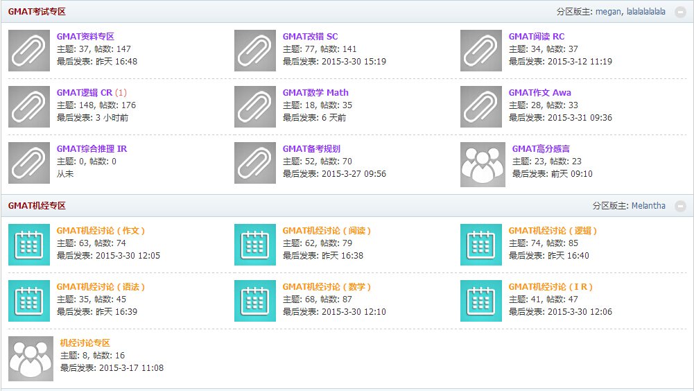The height and width of the screenshot is (391, 694).
Task: View moderator megan's profile
Action: tap(608, 12)
